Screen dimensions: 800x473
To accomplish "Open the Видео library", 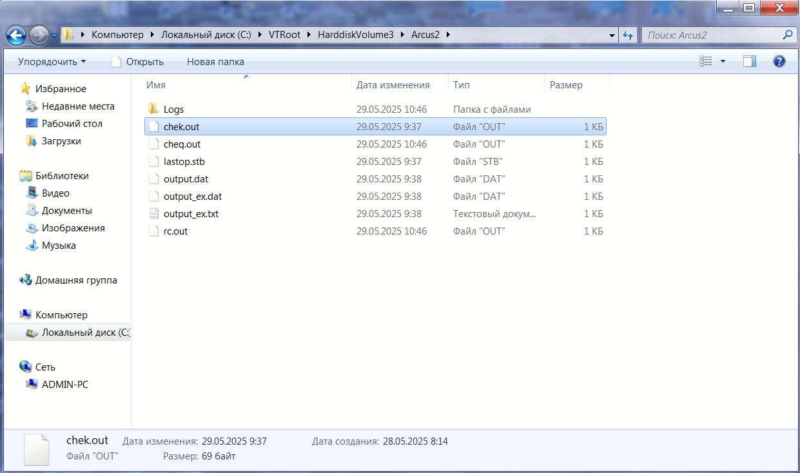I will (x=55, y=193).
